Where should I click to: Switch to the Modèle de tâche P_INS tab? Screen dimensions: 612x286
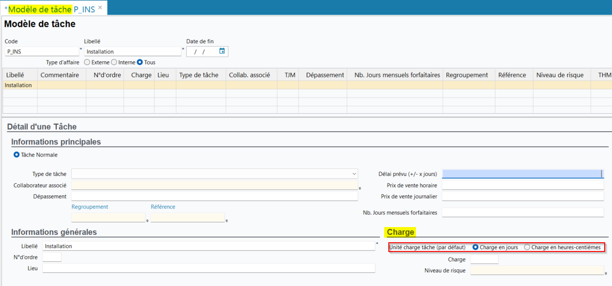point(51,9)
